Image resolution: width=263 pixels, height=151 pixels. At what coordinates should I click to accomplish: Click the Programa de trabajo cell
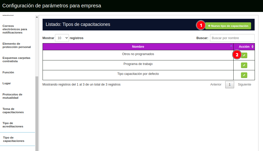[x=138, y=65]
